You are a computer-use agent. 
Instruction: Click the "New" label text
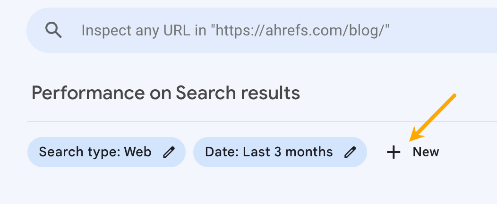pyautogui.click(x=426, y=153)
